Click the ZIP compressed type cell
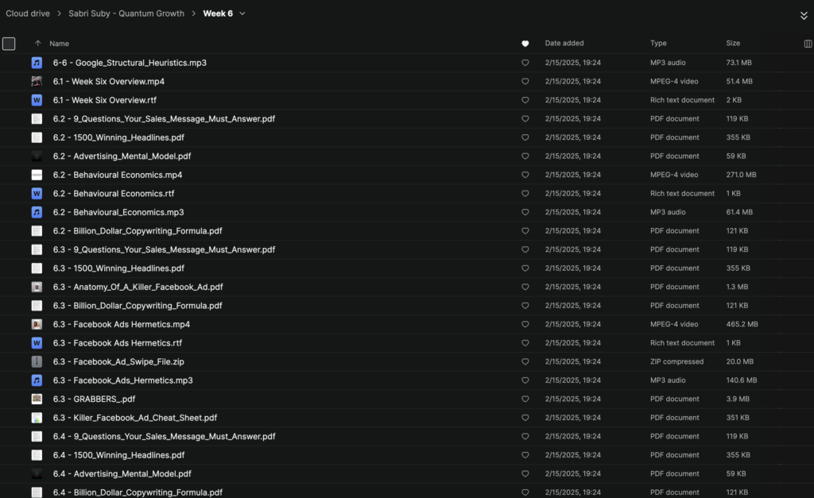 677,361
